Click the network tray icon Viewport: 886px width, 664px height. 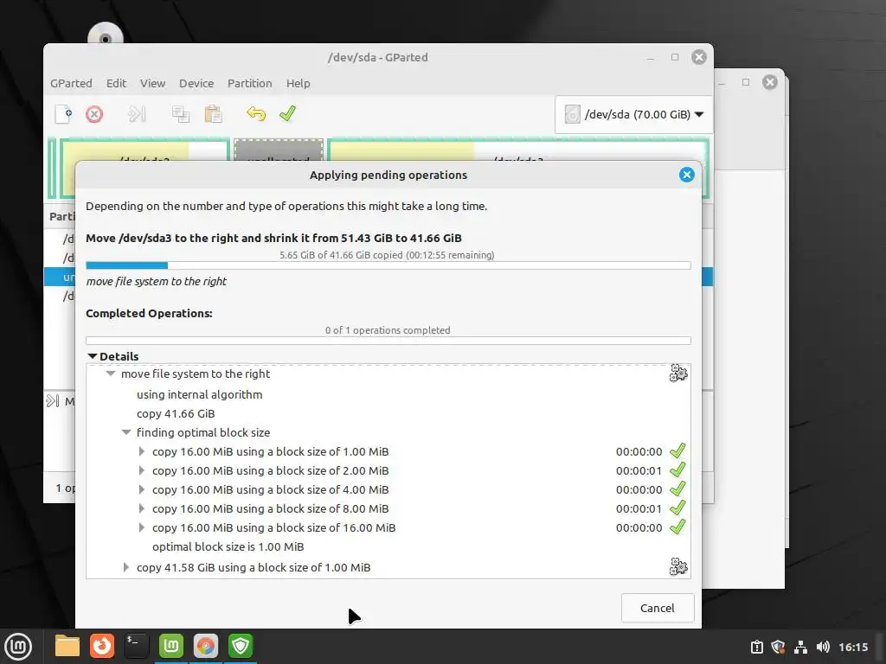click(800, 647)
